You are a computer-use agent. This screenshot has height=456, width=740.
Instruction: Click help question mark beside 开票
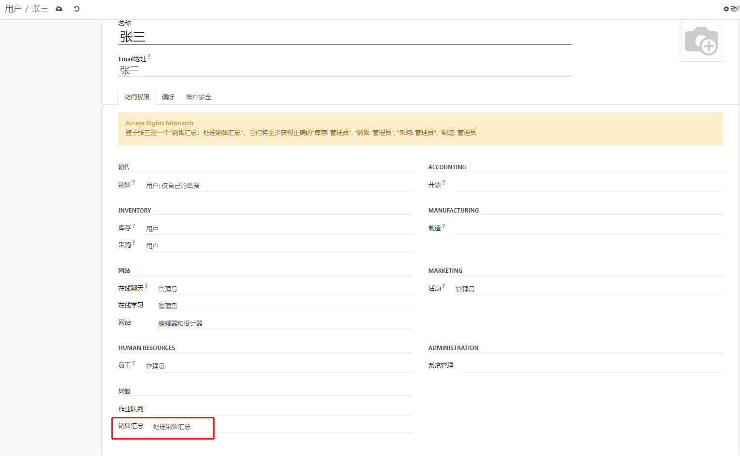pos(444,183)
